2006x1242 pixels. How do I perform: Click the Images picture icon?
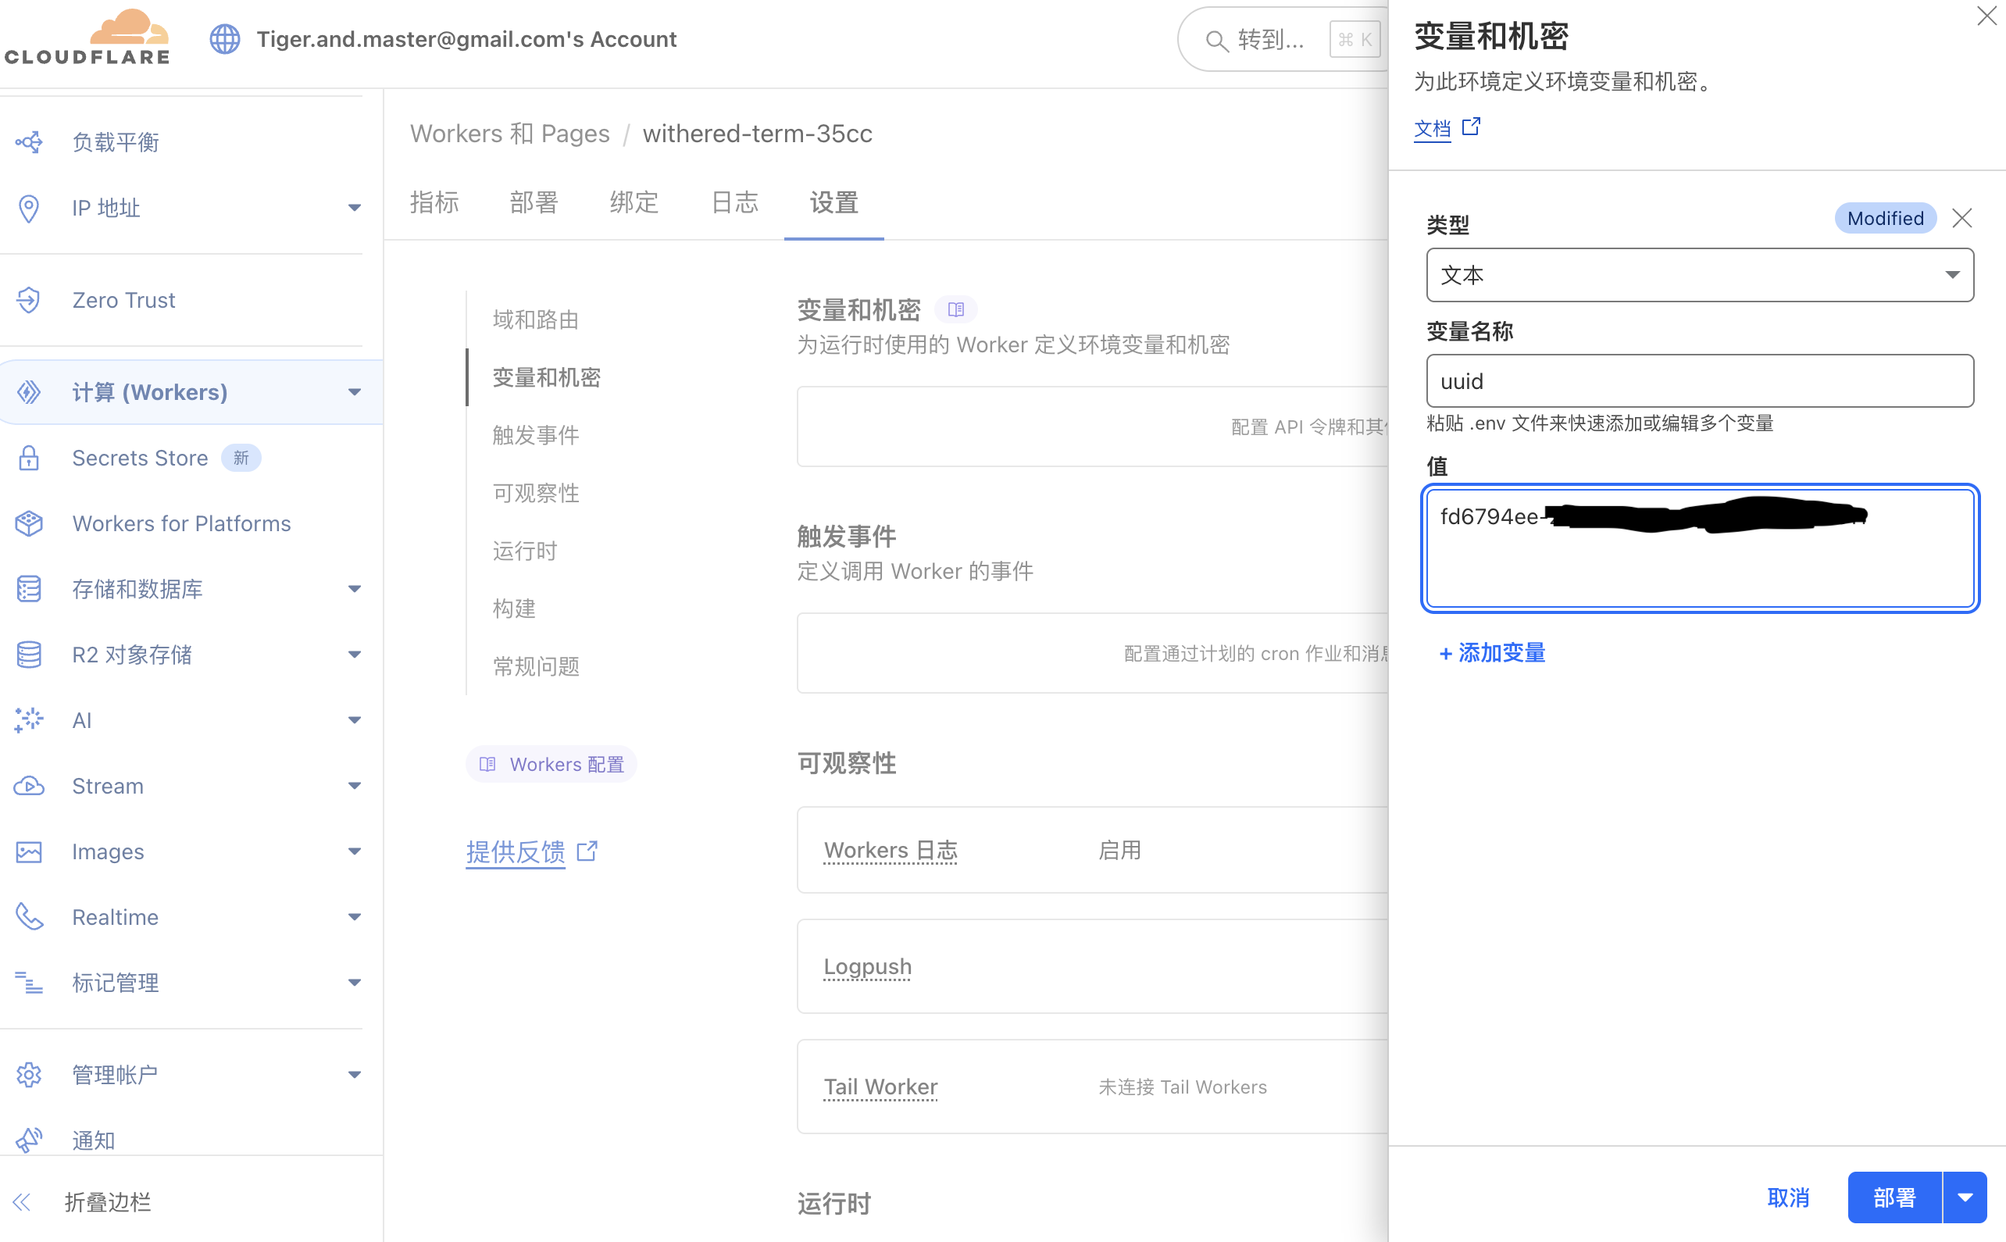[29, 851]
